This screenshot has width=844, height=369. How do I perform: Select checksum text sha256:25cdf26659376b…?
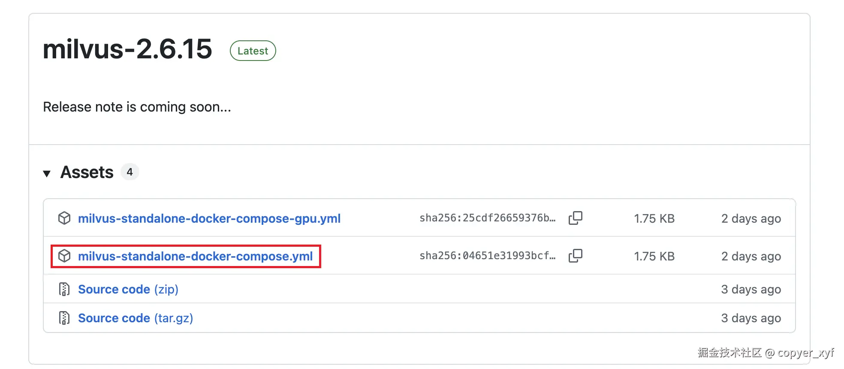tap(488, 218)
